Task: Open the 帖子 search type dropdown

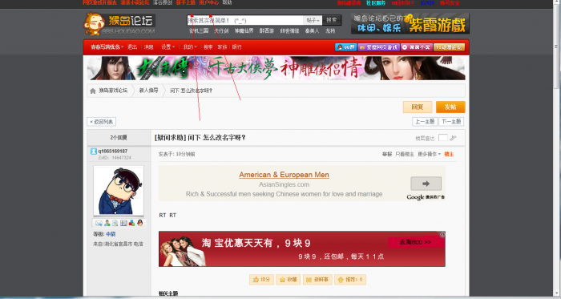Action: pos(313,20)
